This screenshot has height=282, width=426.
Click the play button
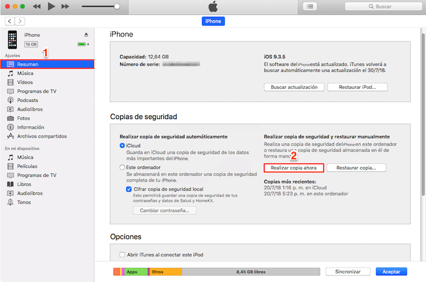point(51,6)
